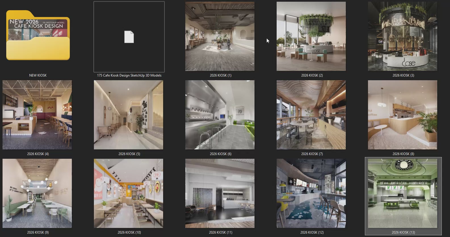Image resolution: width=450 pixels, height=237 pixels.
Task: Select the 2026 KIOSK (6) thumbnail
Action: coord(220,115)
